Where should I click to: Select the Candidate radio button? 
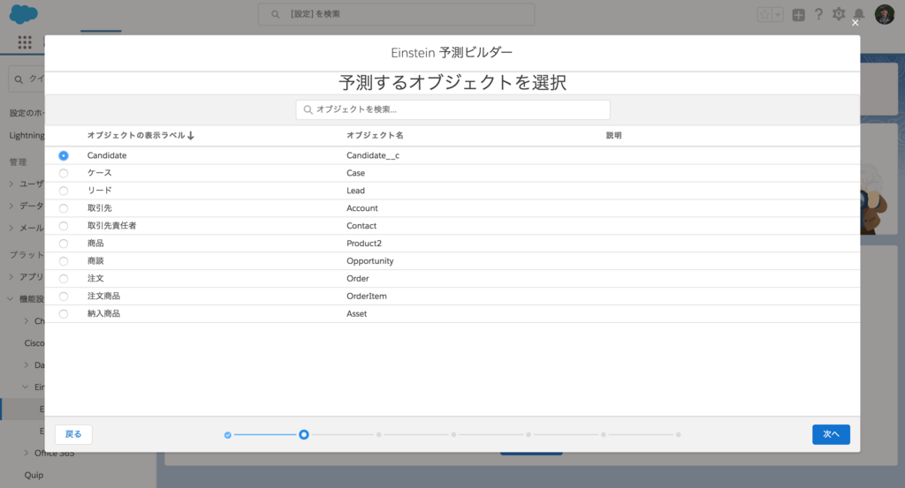pyautogui.click(x=64, y=155)
